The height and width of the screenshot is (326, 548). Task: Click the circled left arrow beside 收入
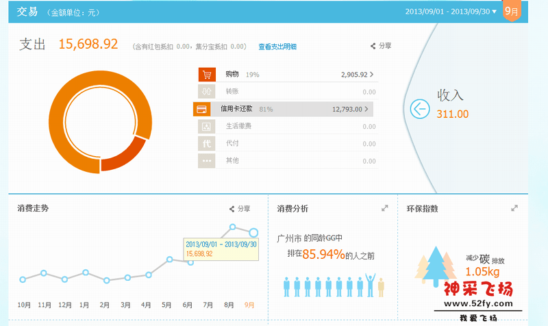[420, 108]
